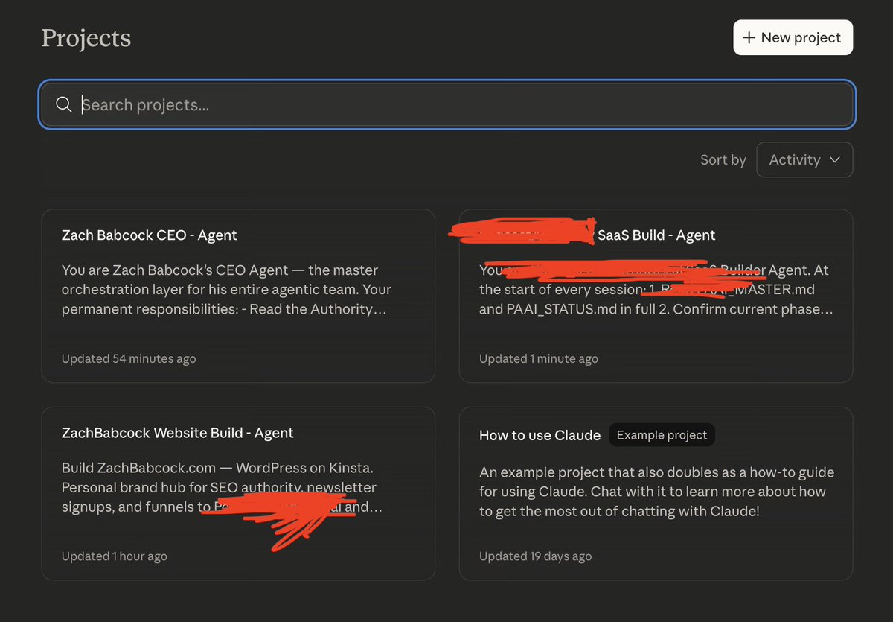
Task: Click the description starting 'An example project'
Action: (656, 492)
